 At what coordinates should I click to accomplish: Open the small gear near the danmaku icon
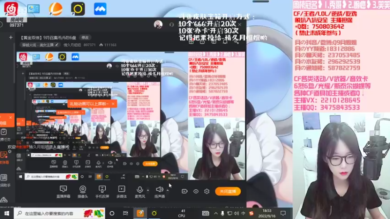point(10,151)
